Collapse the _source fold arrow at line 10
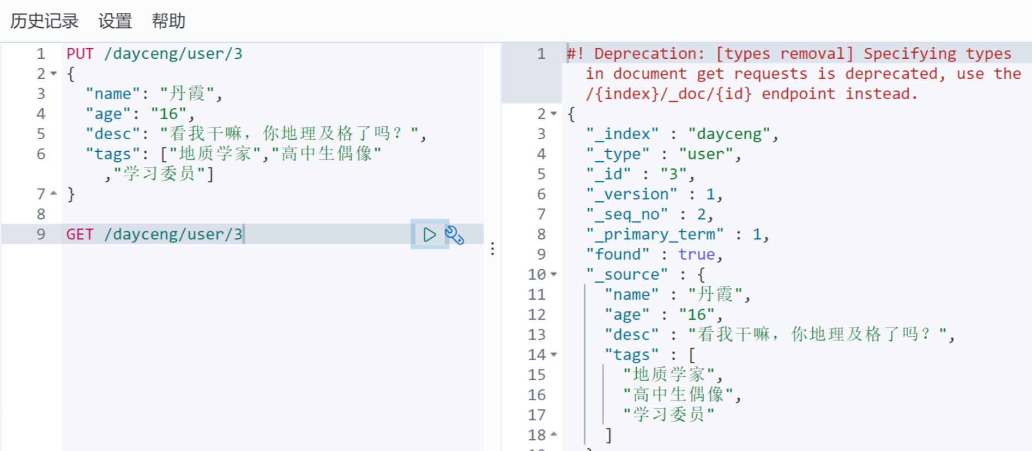The height and width of the screenshot is (451, 1032). [554, 274]
